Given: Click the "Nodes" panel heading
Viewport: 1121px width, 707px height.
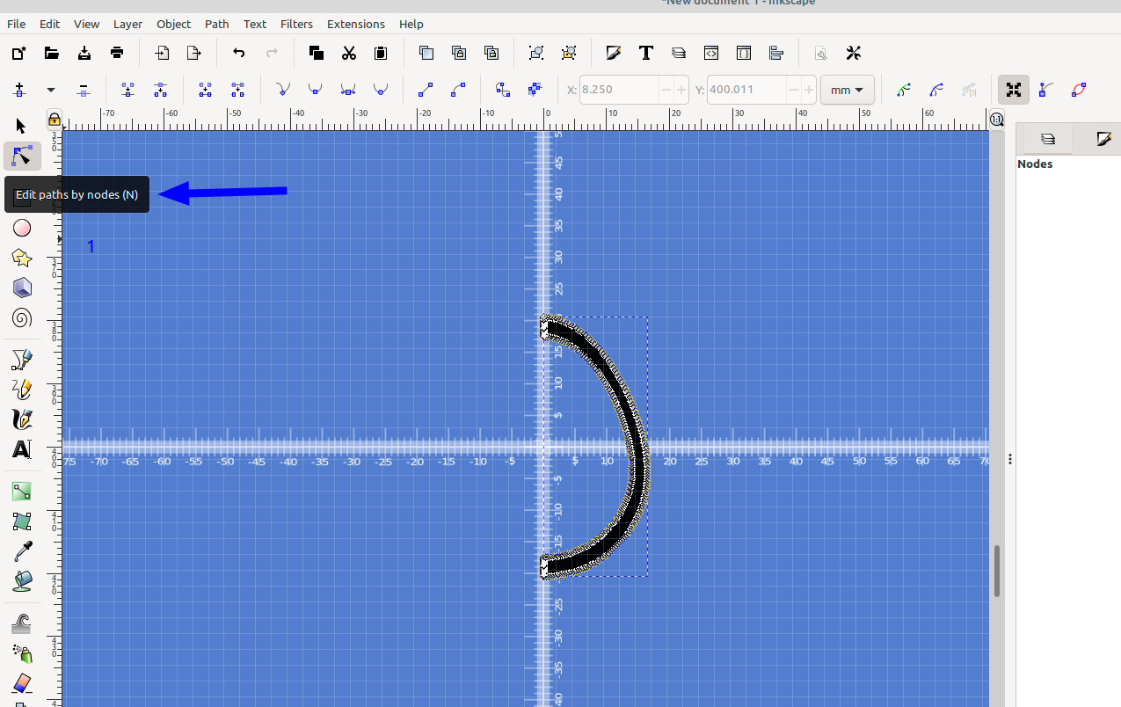Looking at the screenshot, I should point(1035,164).
